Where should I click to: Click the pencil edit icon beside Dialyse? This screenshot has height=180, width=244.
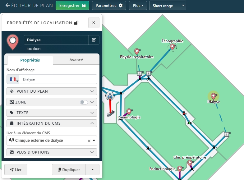[94, 40]
